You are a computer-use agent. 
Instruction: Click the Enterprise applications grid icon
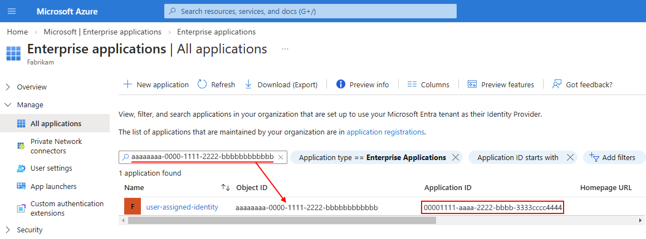pos(13,53)
